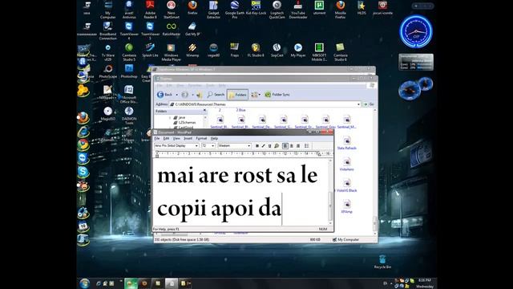Enable Center alignment in WordPad toolbar
The height and width of the screenshot is (289, 513).
click(x=292, y=146)
